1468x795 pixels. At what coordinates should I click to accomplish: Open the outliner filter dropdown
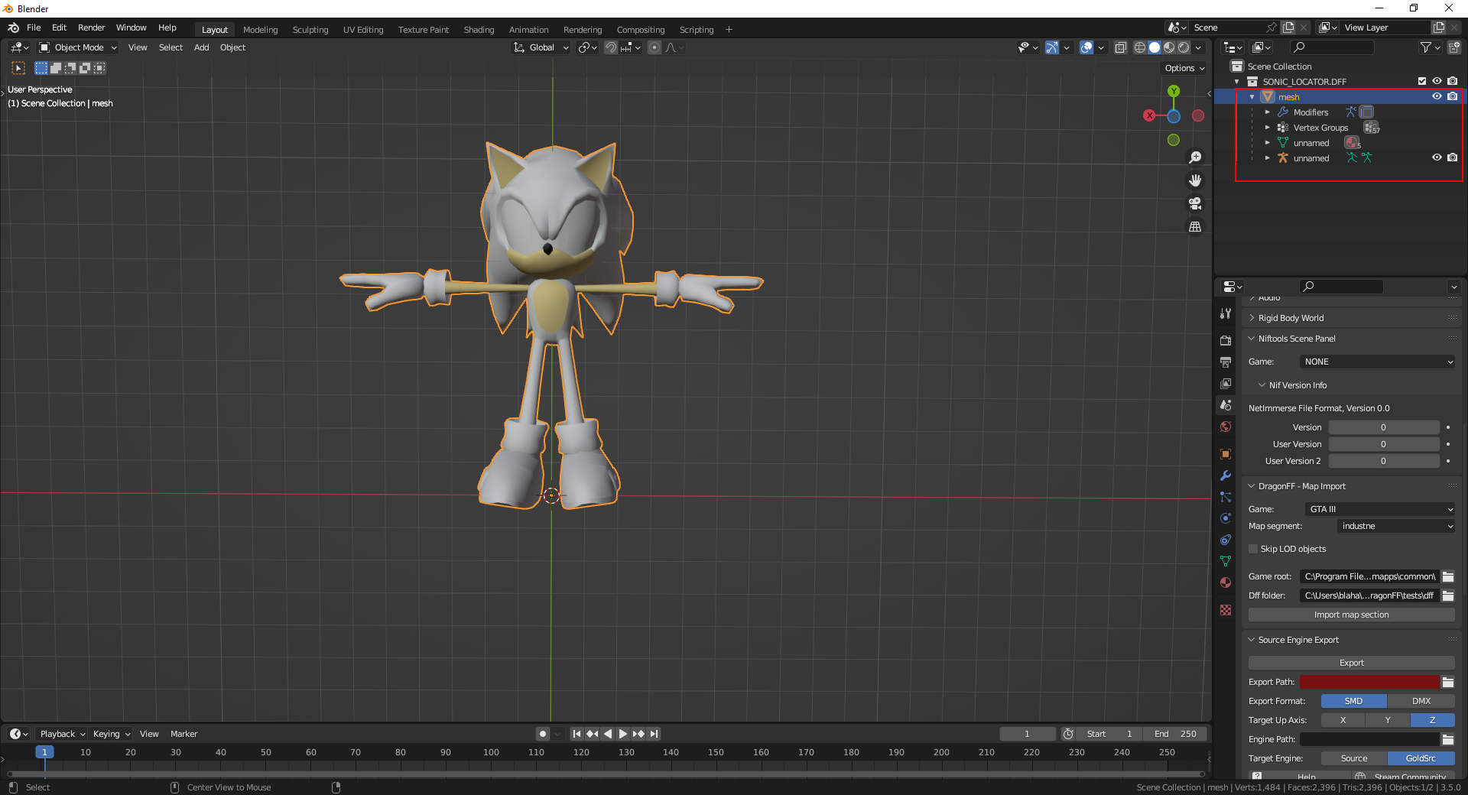tap(1430, 47)
